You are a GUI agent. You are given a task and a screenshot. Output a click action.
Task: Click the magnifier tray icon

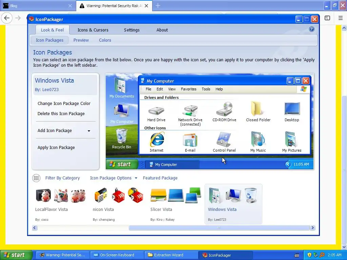coord(322,255)
